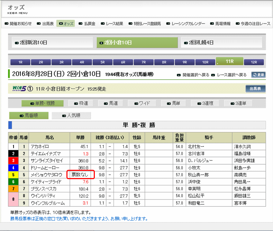Select the 12R race tab
Screen dimensions: 273x231
pyautogui.click(x=254, y=63)
